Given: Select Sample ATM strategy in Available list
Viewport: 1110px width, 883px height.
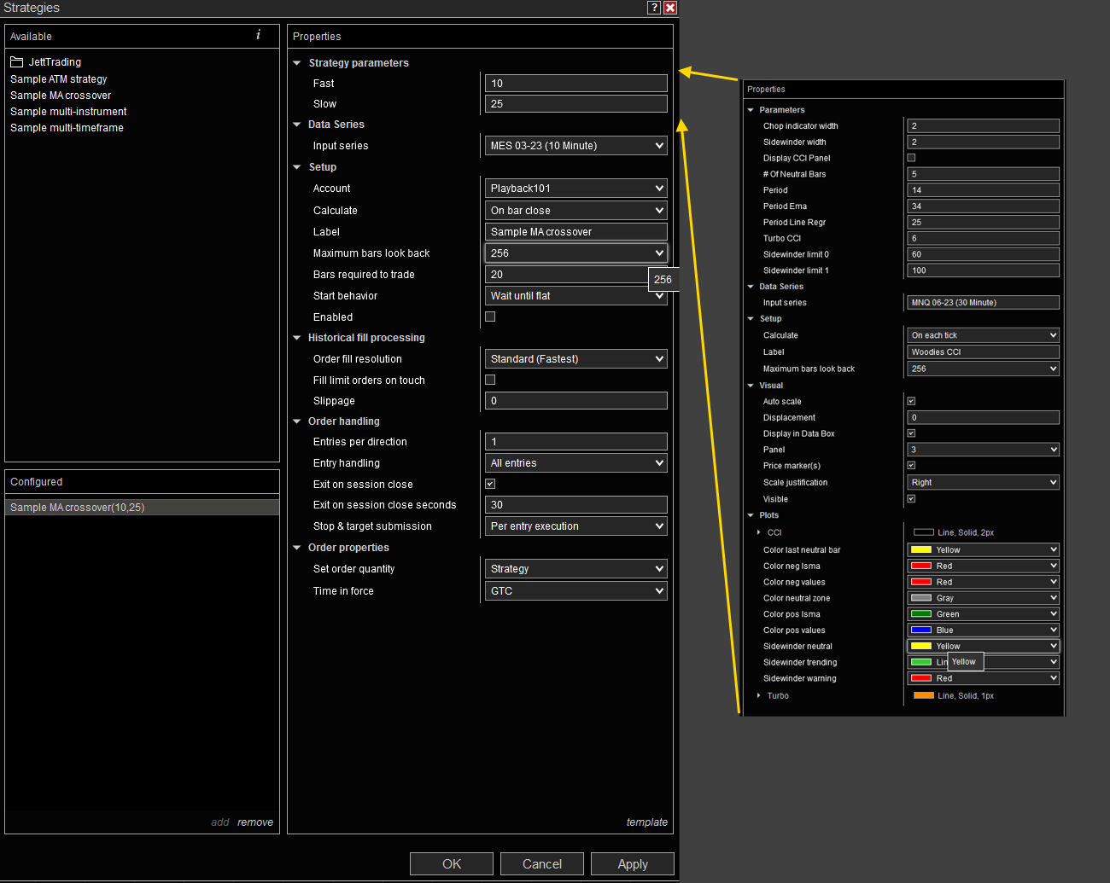Looking at the screenshot, I should [59, 79].
